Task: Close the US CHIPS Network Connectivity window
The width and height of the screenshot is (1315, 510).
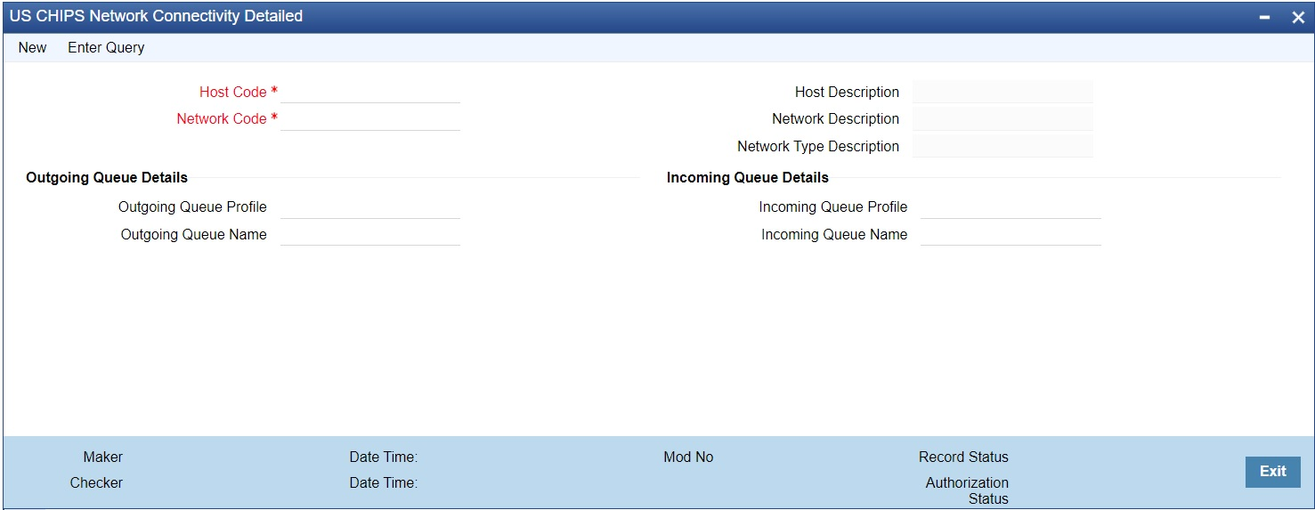Action: click(x=1297, y=17)
